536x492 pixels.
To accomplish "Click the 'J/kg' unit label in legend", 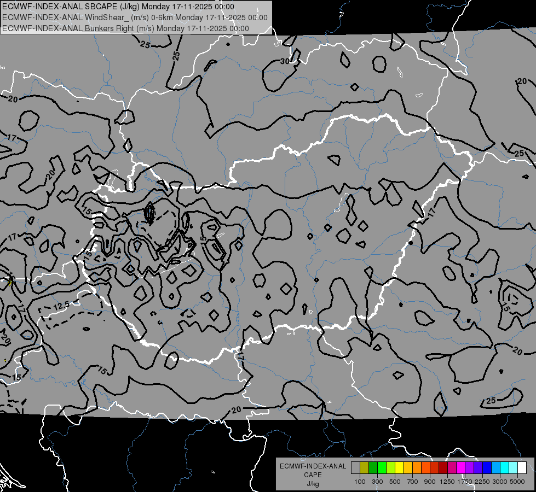I will (x=313, y=484).
